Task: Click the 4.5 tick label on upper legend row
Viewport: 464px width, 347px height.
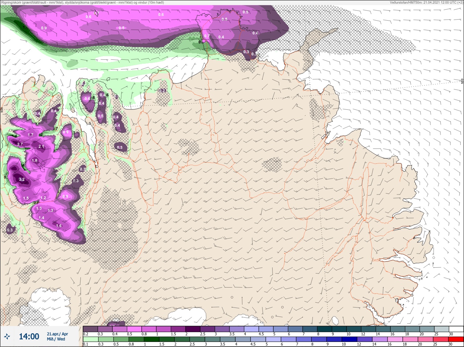Action: click(x=261, y=334)
